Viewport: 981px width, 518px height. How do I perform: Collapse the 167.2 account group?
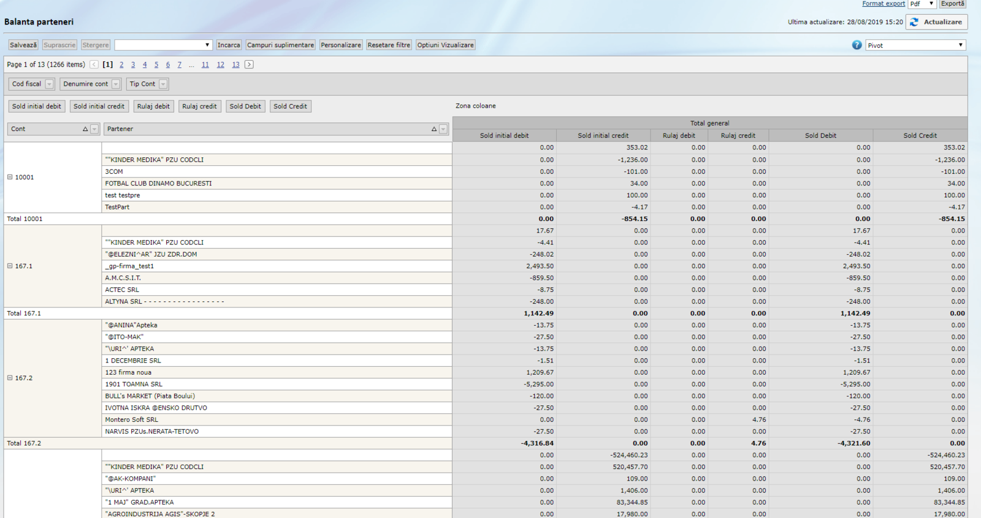pos(10,378)
